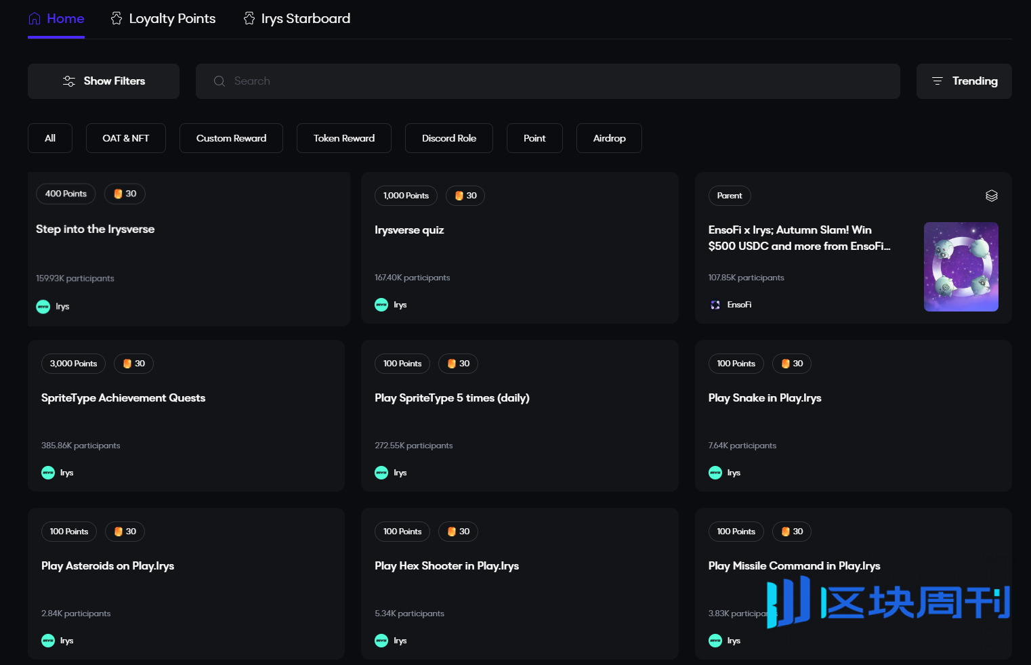Click the 385.86K participants text

tap(81, 446)
